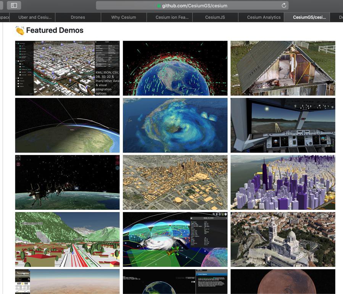Focus the github.com/CesiumGS/cesium address field
Viewport: 343px width, 294px height.
192,5
